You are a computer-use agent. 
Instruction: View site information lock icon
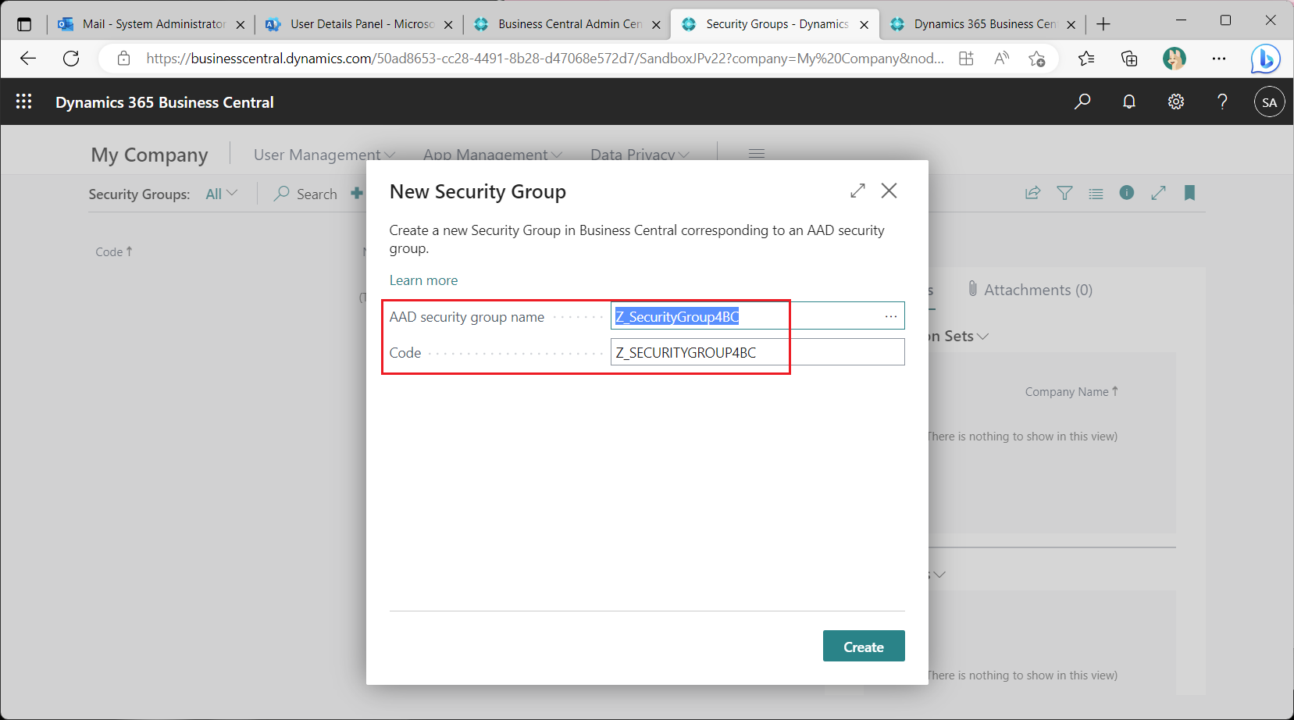(x=123, y=59)
